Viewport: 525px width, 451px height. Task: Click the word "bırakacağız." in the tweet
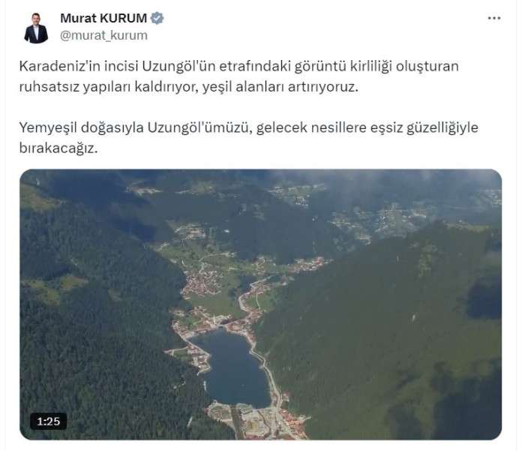click(58, 149)
